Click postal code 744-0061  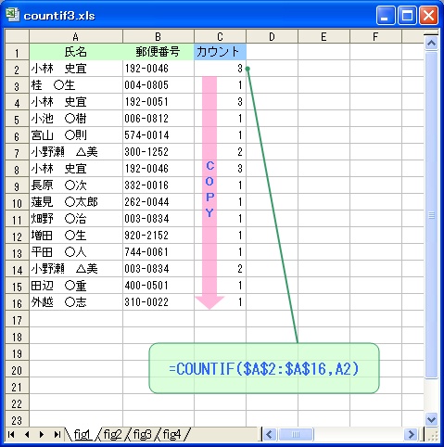coord(159,252)
